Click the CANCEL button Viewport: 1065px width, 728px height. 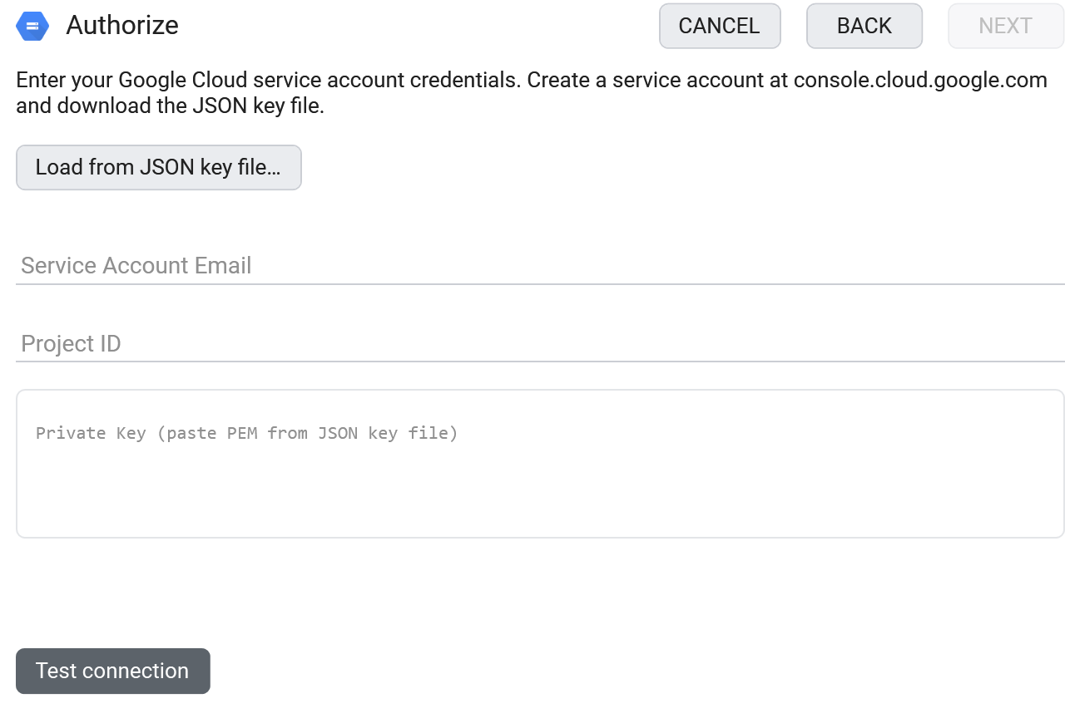click(x=720, y=26)
